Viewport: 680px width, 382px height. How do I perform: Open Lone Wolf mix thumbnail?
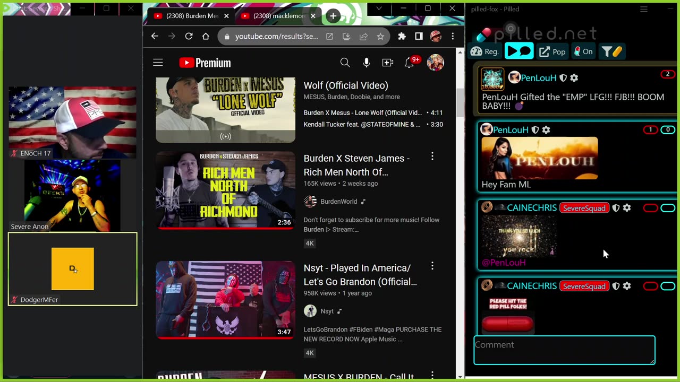[x=225, y=110]
